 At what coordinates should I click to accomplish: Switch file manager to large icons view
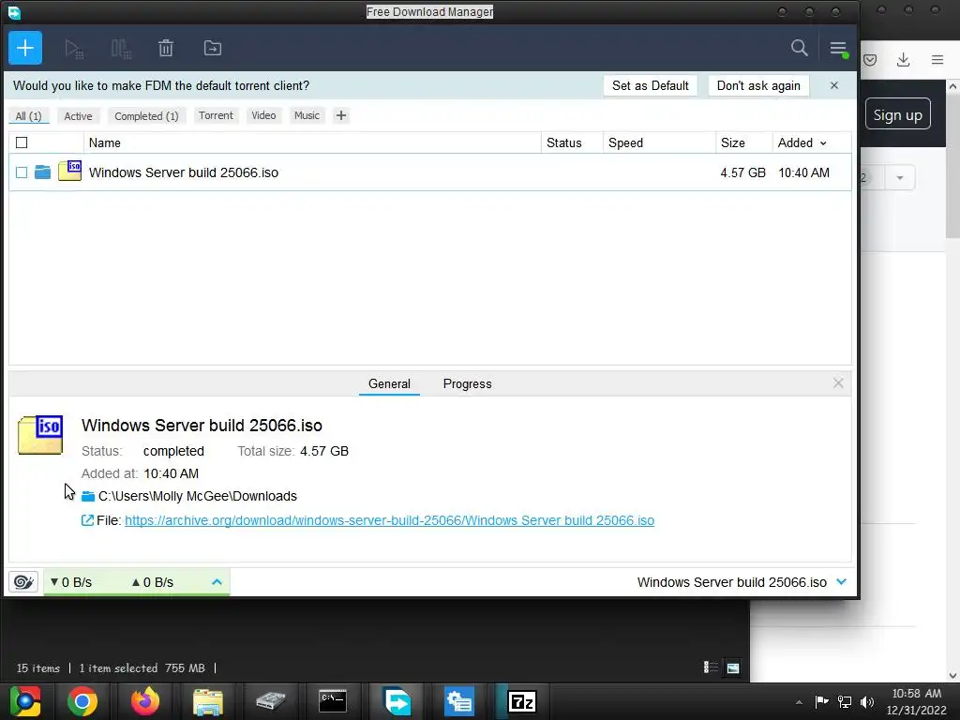733,667
